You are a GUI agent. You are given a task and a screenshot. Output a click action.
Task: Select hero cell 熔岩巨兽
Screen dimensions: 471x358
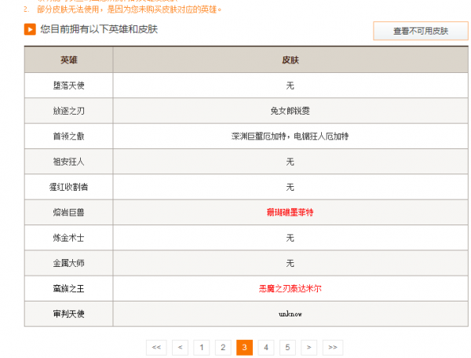coord(69,212)
